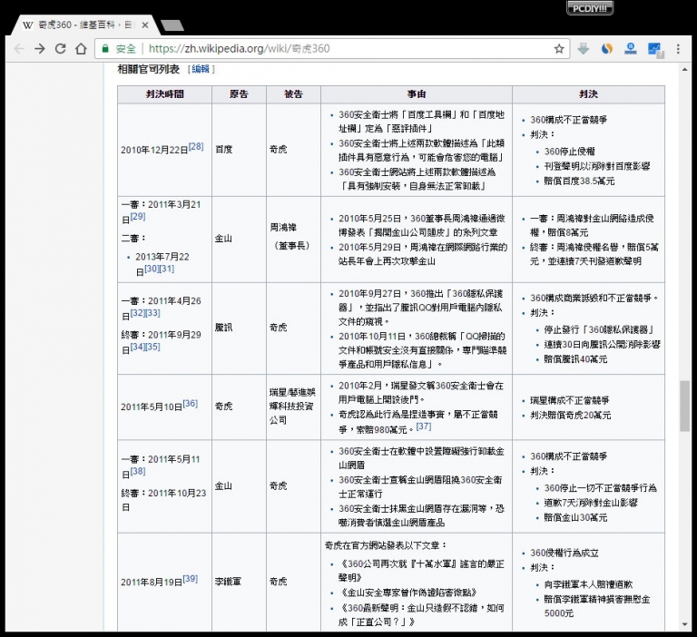Click the browser back arrow

[x=19, y=49]
